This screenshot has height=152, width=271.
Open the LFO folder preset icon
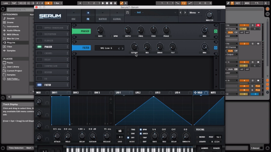click(120, 131)
